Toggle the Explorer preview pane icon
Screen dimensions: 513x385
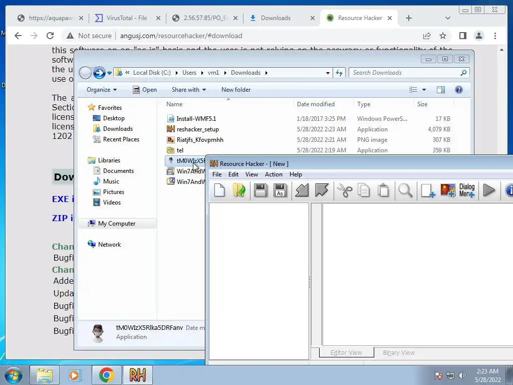pyautogui.click(x=441, y=90)
